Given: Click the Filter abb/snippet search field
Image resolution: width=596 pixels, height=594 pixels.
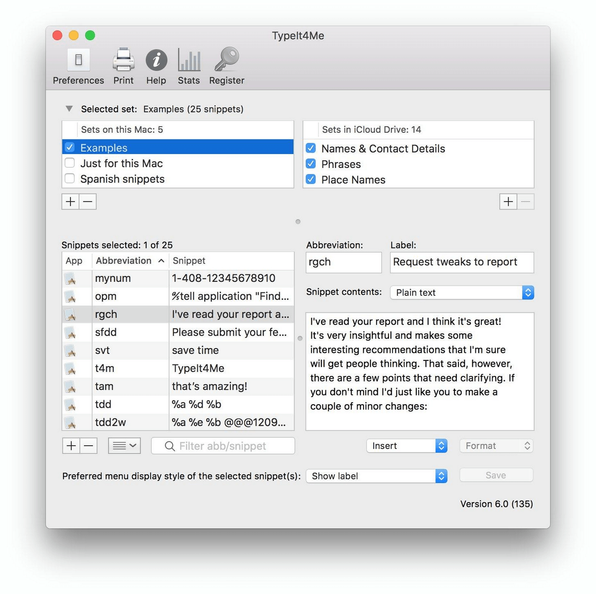Looking at the screenshot, I should click(x=223, y=446).
